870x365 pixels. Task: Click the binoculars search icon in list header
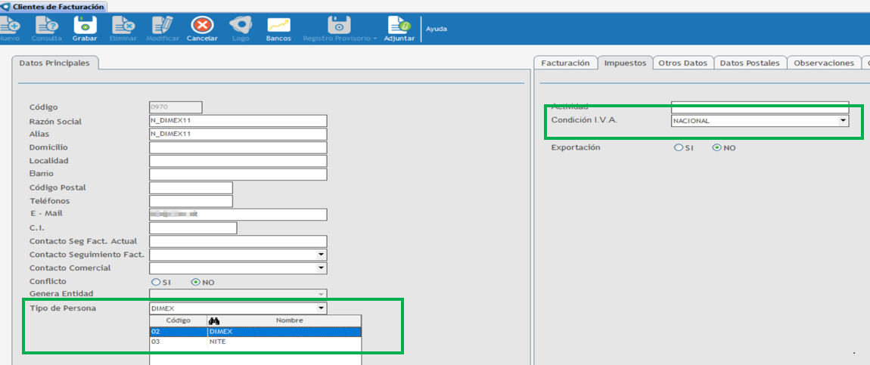[x=214, y=320]
